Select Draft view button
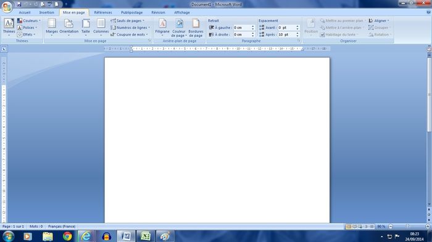Image resolution: width=432 pixels, height=242 pixels. 372,227
